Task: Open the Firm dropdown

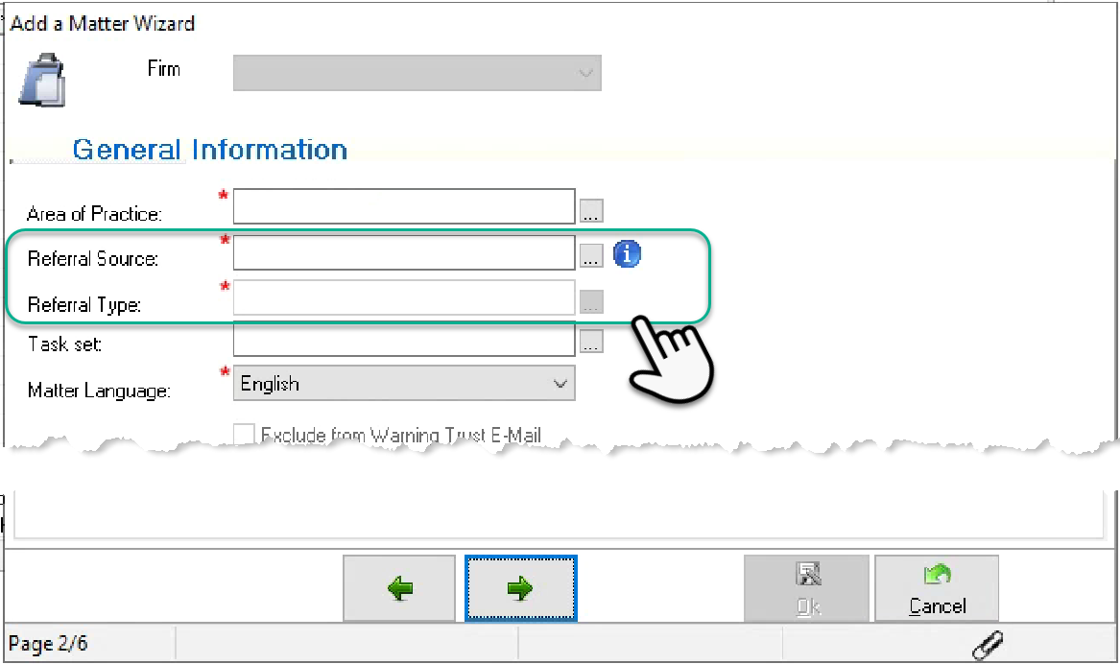Action: click(417, 73)
